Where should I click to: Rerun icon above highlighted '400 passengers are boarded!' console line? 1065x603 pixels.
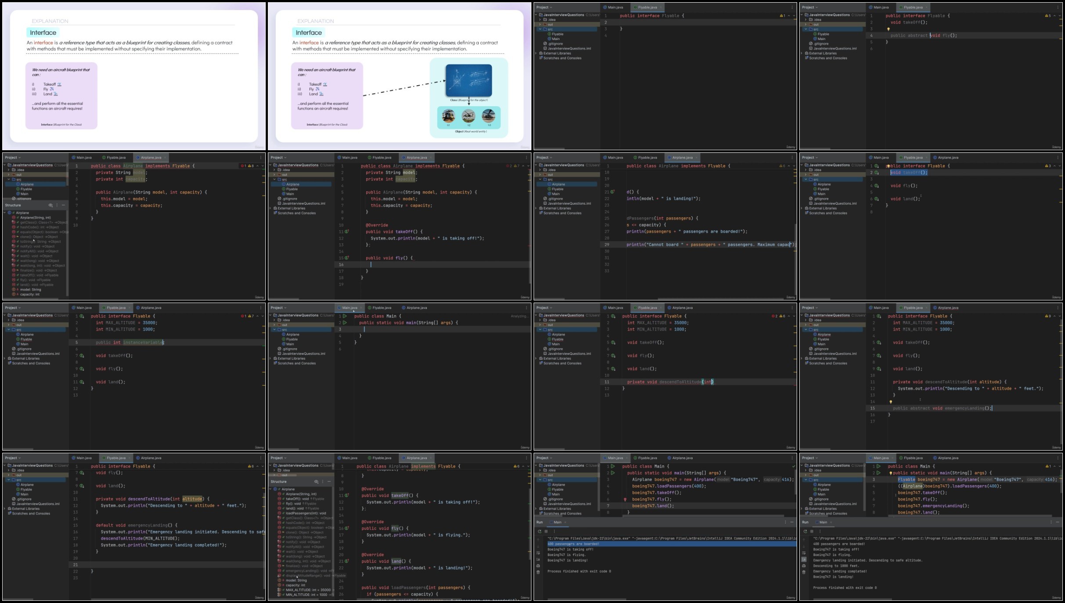coord(539,531)
